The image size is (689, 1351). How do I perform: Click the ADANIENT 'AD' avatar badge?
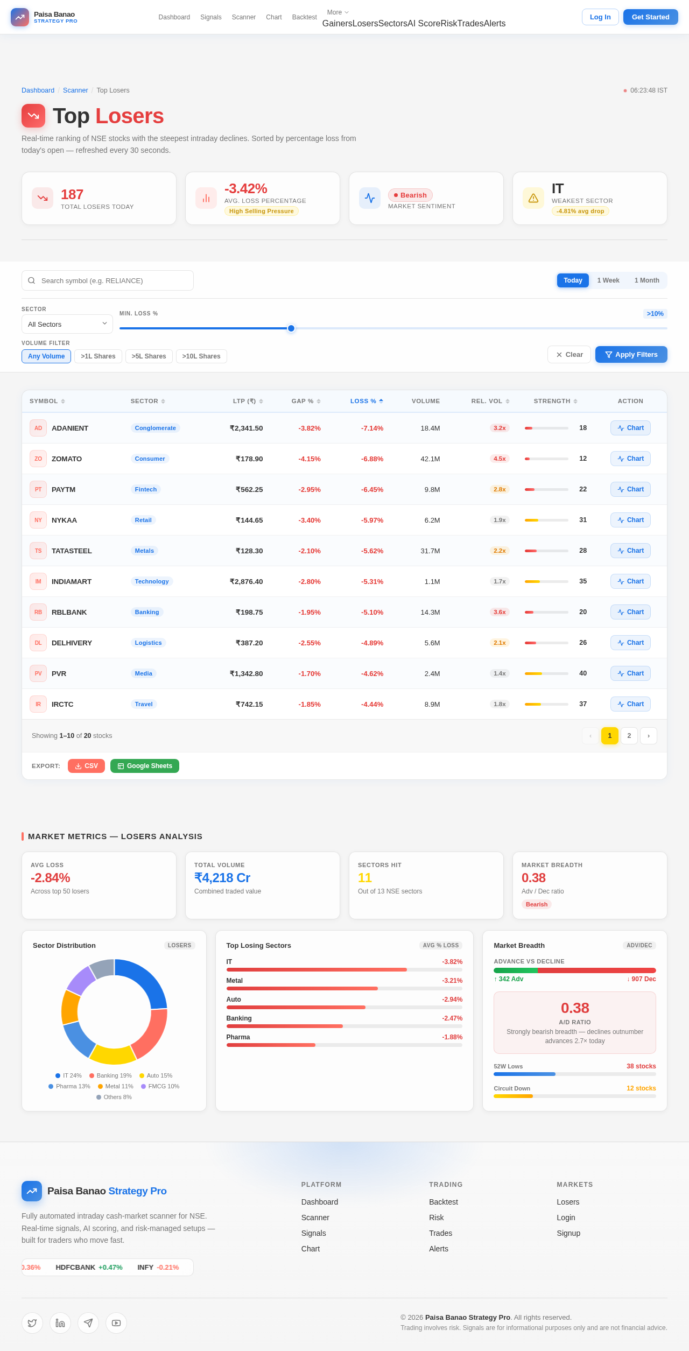38,428
